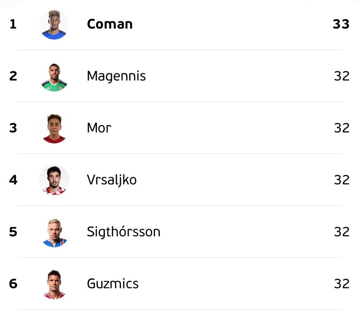Select rank number 3 beside Mor

click(13, 128)
